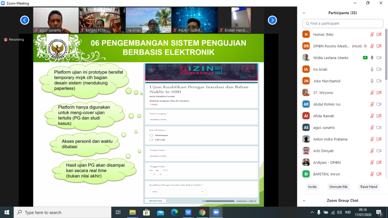388x218 pixels.
Task: Select the Perempuan radio option
Action: coord(151,135)
